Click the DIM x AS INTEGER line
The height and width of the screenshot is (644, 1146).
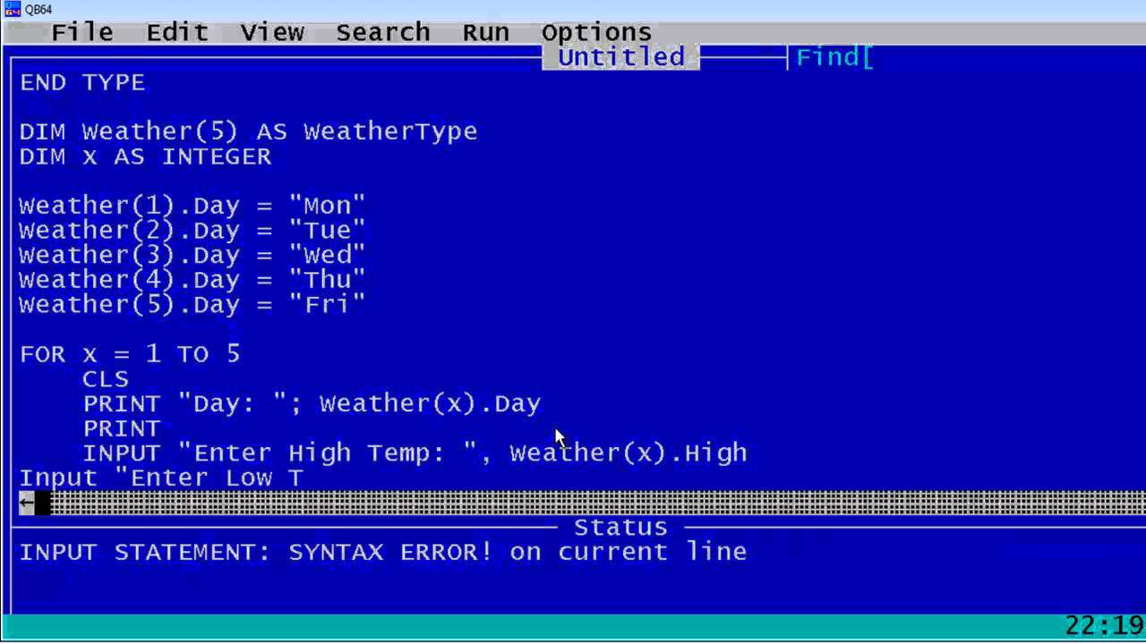point(145,157)
